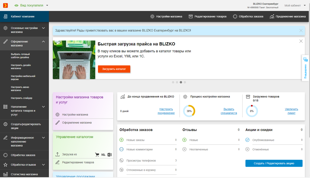This screenshot has width=310, height=178.
Task: Click the Загрузить каталог button
Action: coord(114,69)
